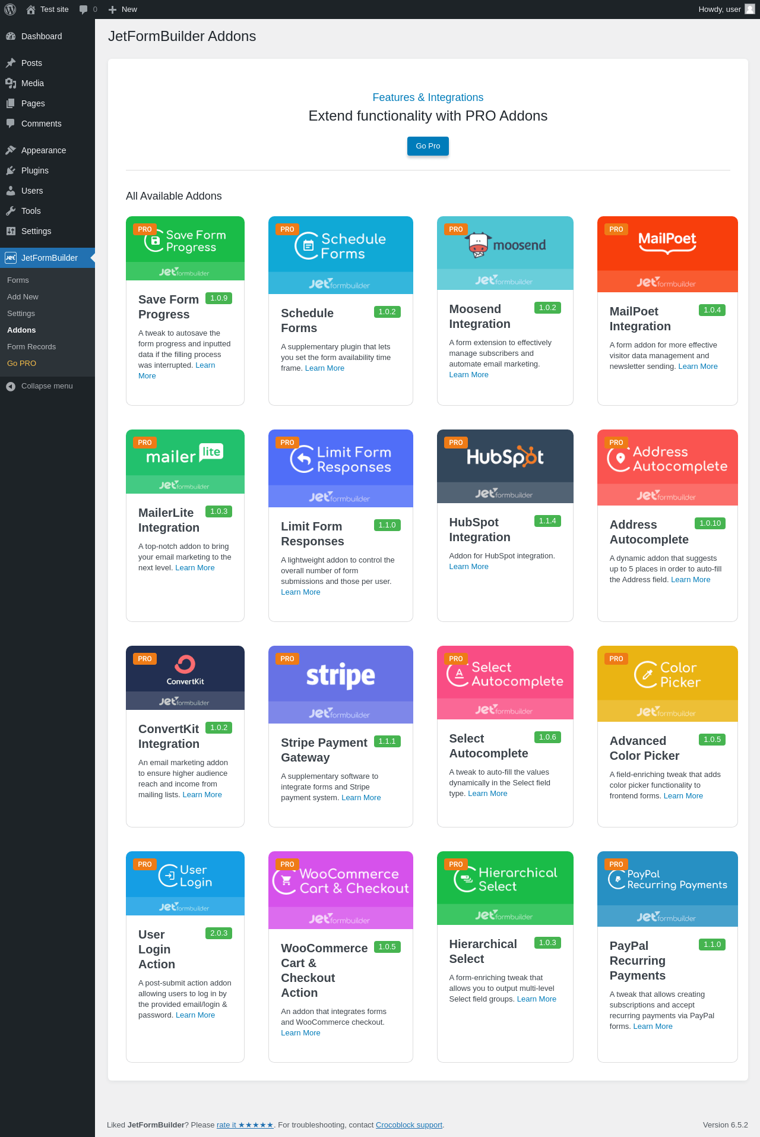
Task: Click the blue Go Pro button
Action: pyautogui.click(x=428, y=146)
